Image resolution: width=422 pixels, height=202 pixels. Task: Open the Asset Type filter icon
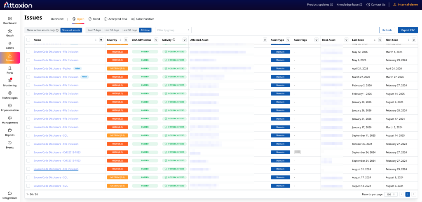click(x=288, y=40)
